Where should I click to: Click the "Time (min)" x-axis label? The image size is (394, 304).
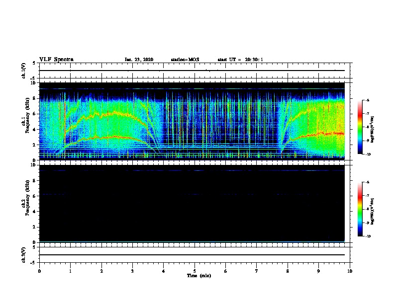pyautogui.click(x=199, y=276)
